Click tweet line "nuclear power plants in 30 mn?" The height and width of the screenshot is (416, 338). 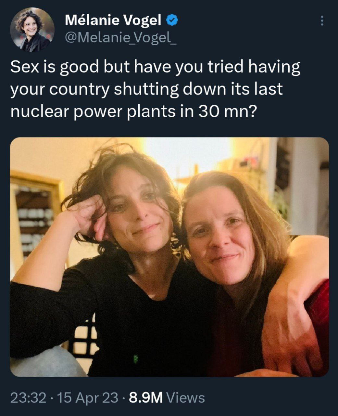134,111
